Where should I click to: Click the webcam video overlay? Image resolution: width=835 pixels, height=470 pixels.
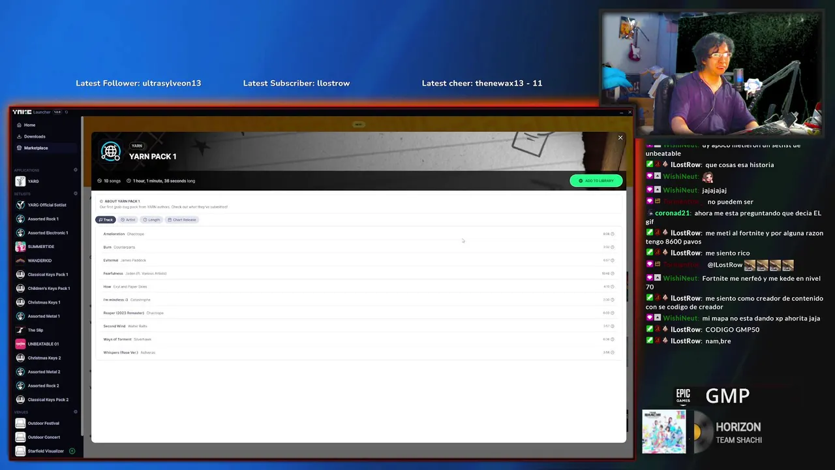click(712, 72)
